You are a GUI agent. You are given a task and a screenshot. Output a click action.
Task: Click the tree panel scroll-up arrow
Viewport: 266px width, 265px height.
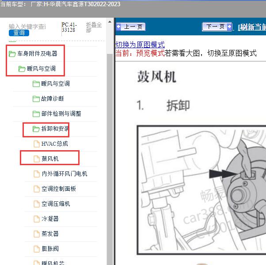(x=110, y=22)
